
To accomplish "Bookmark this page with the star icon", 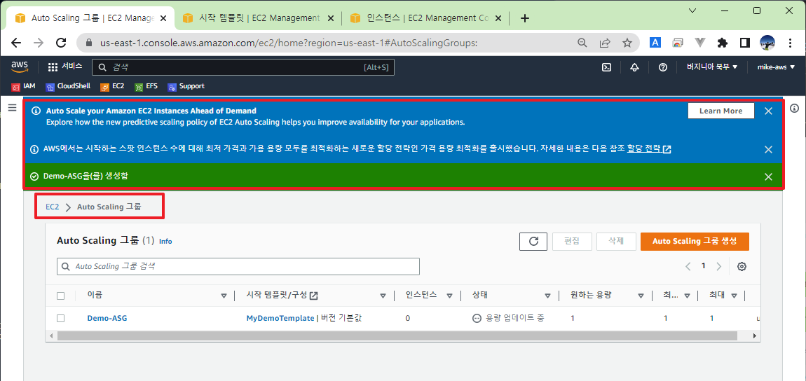I will [x=627, y=43].
